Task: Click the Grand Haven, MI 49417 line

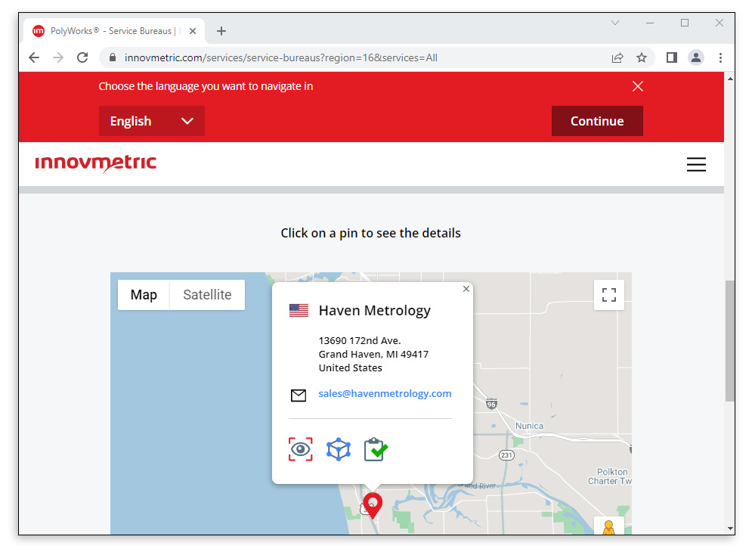Action: [373, 354]
